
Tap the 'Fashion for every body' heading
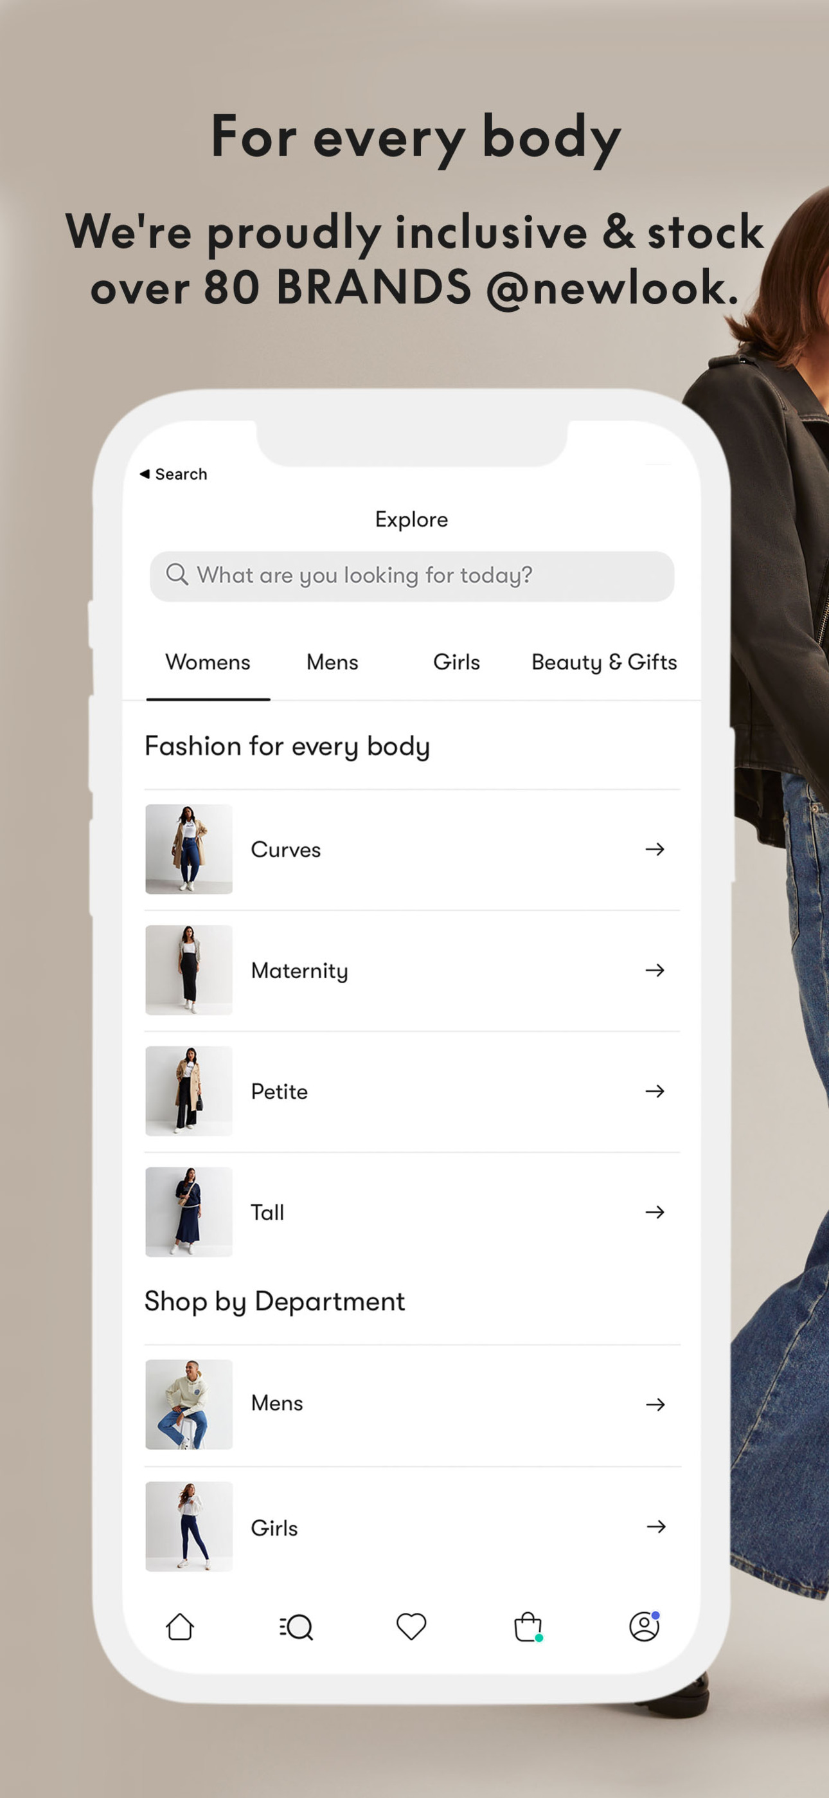tap(287, 746)
